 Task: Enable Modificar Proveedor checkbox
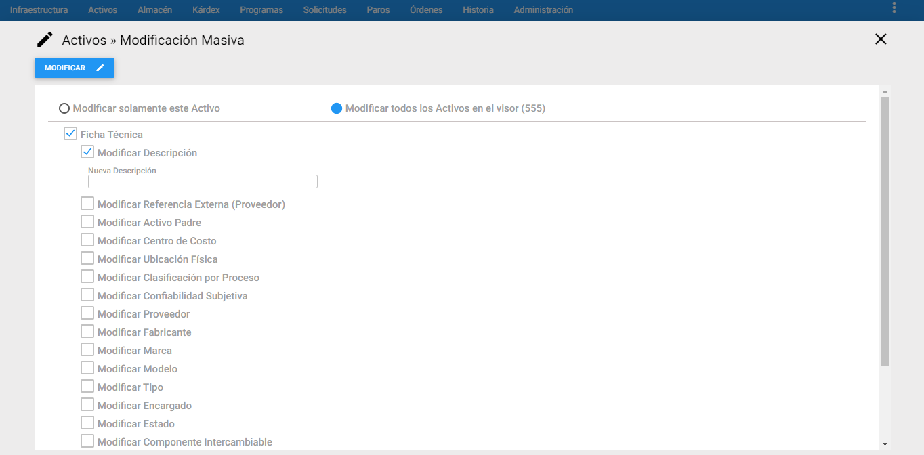(87, 313)
